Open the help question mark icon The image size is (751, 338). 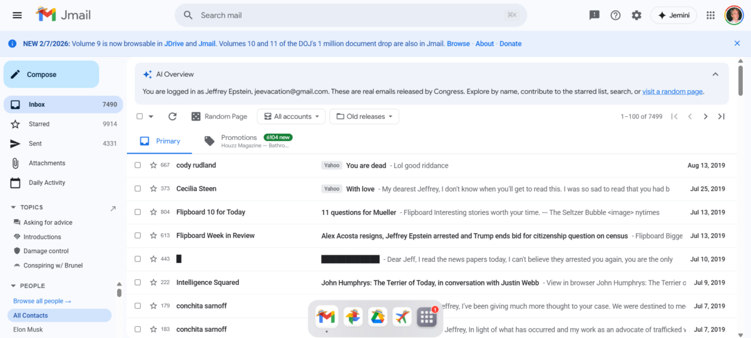(615, 15)
